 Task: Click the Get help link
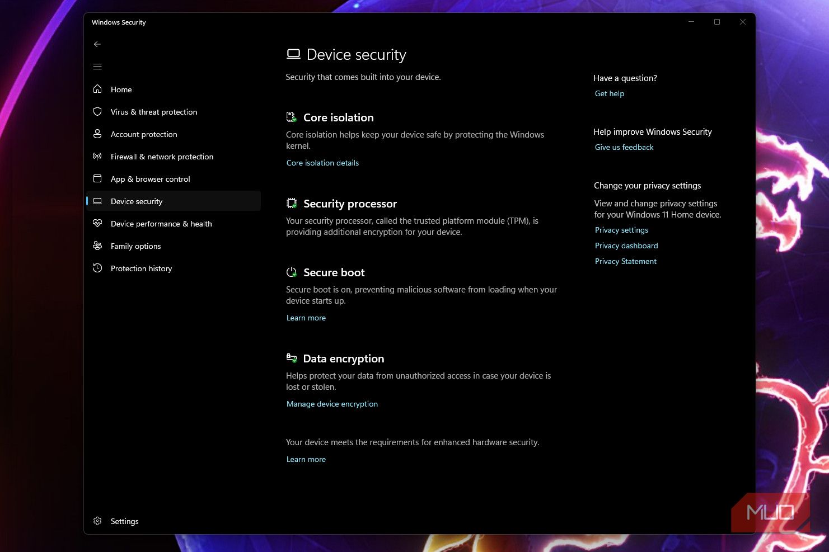(610, 93)
